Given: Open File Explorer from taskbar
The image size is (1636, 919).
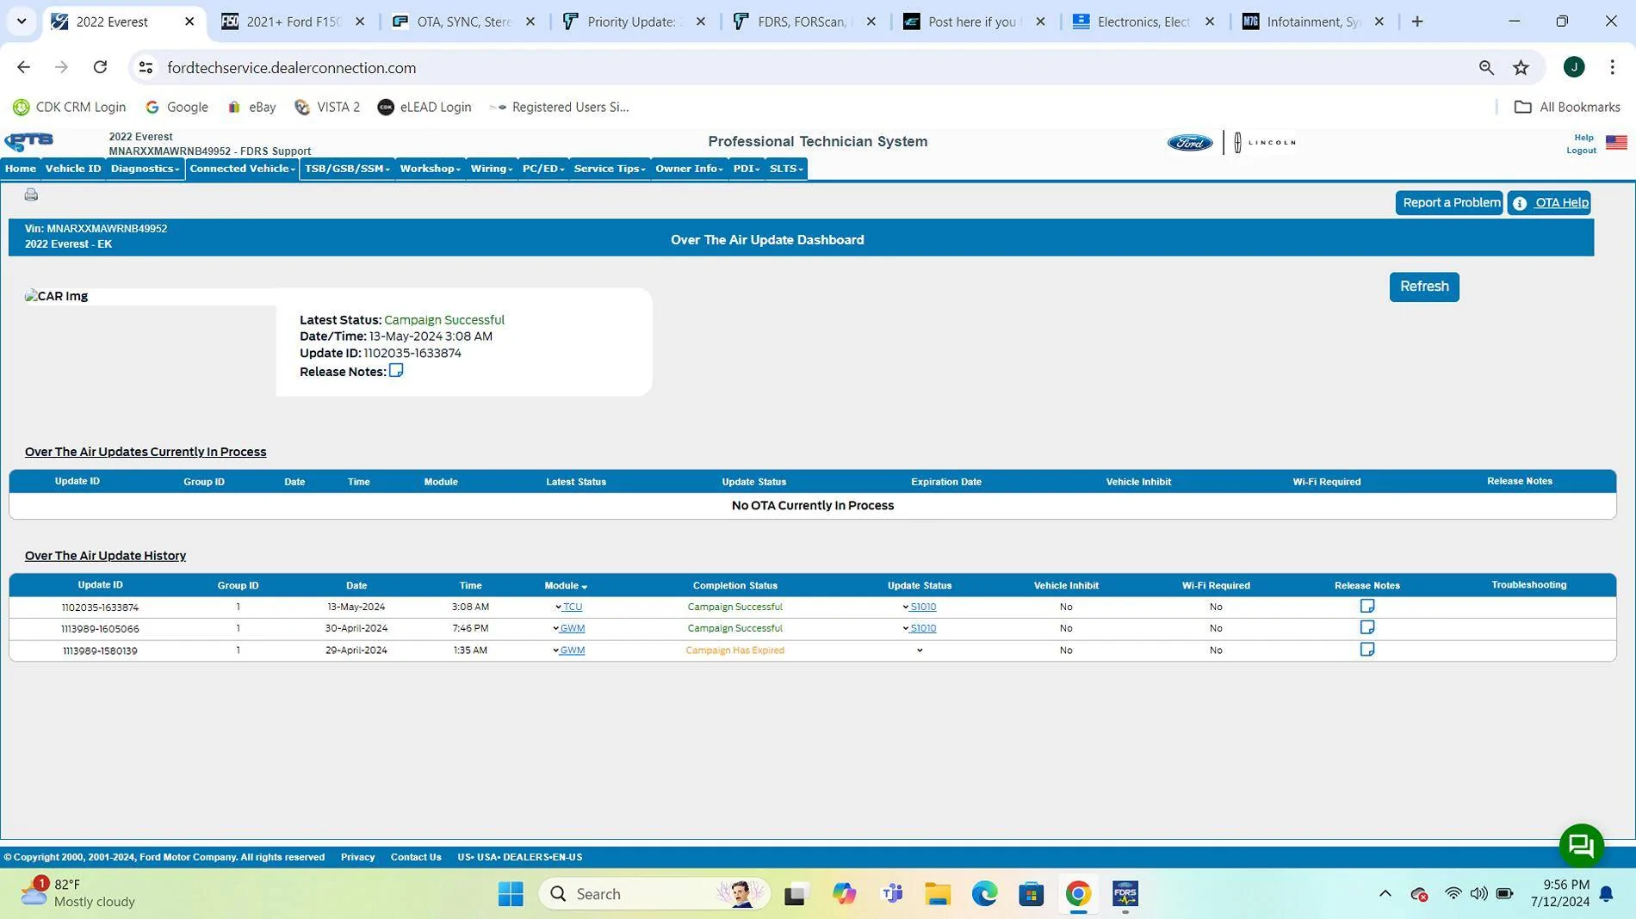Looking at the screenshot, I should coord(938,894).
